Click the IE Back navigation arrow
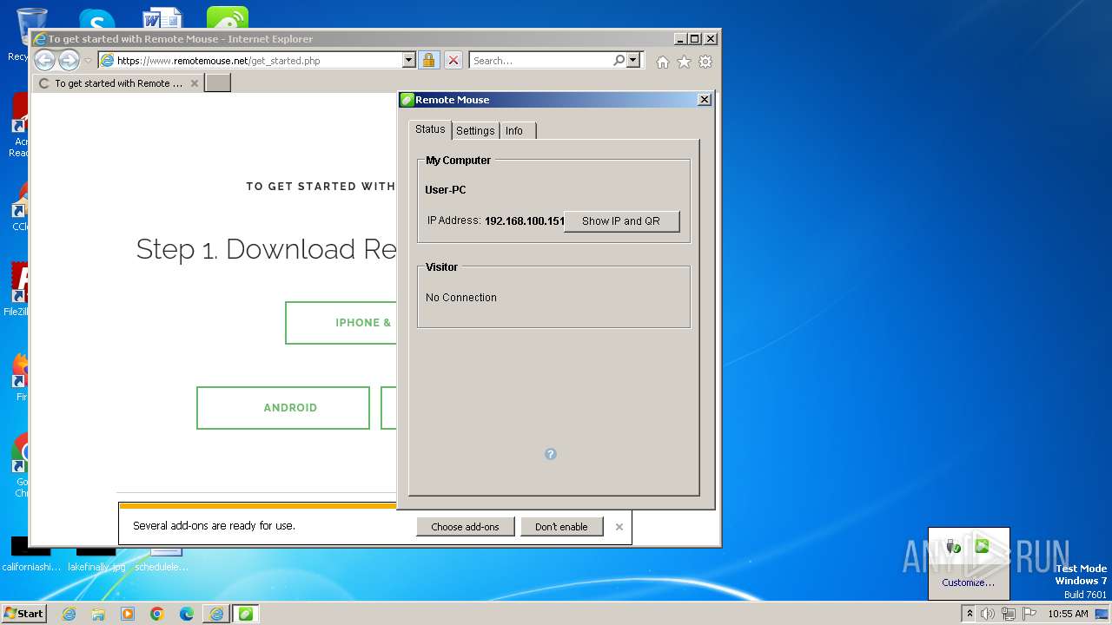This screenshot has width=1112, height=625. [x=44, y=60]
